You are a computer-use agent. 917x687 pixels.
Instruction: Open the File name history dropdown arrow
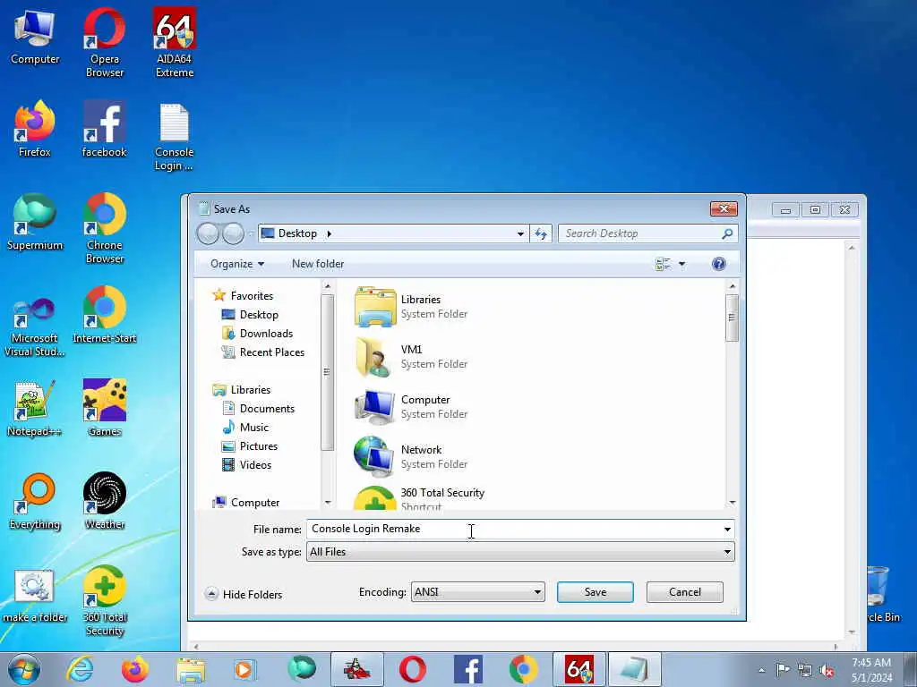727,530
